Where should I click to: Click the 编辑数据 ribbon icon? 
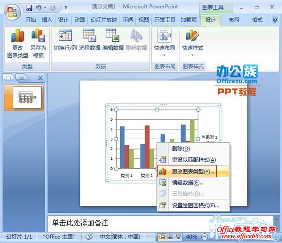[113, 40]
